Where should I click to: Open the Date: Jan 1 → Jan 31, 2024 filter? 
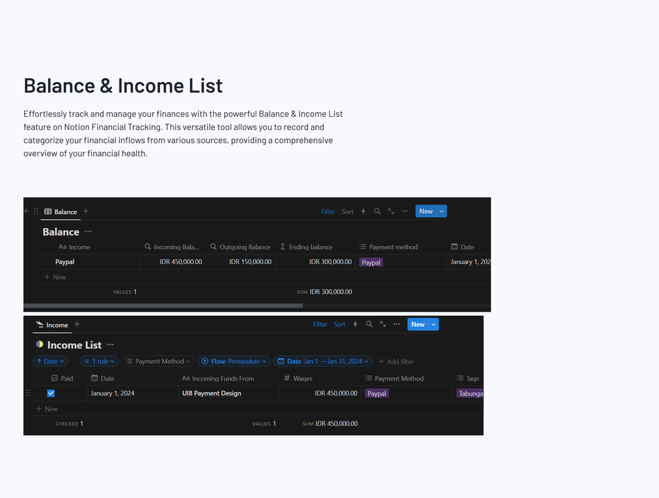tap(323, 362)
